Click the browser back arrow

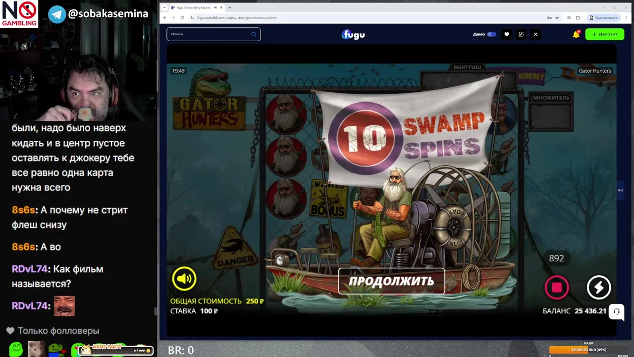[x=165, y=18]
